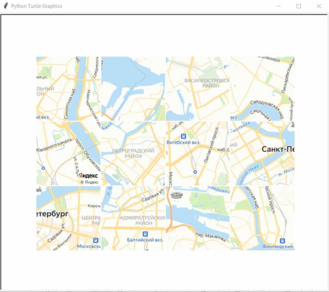
Task: Click the train icon above Московский label
Action: tap(96, 240)
